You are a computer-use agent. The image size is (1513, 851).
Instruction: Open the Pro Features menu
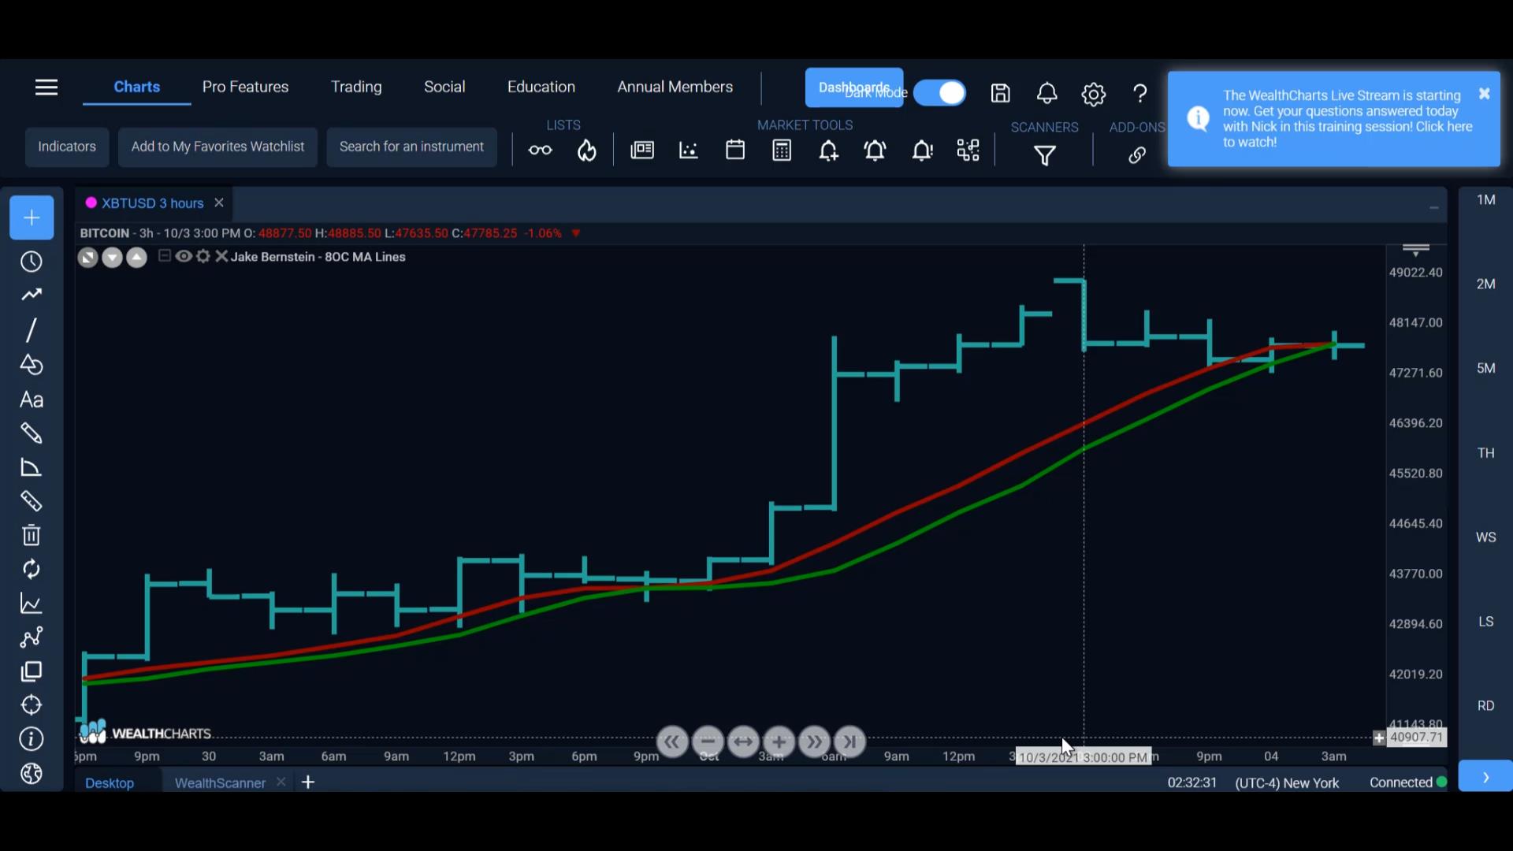coord(245,87)
